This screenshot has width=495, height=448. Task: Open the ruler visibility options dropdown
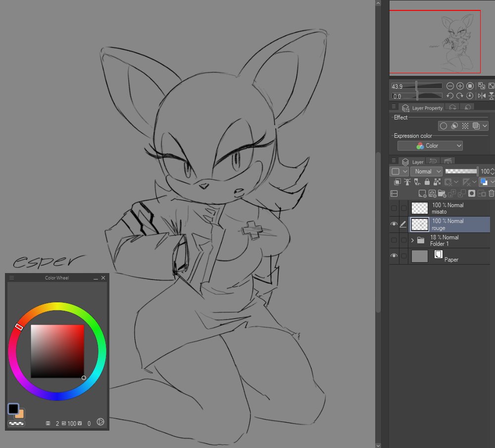click(474, 182)
